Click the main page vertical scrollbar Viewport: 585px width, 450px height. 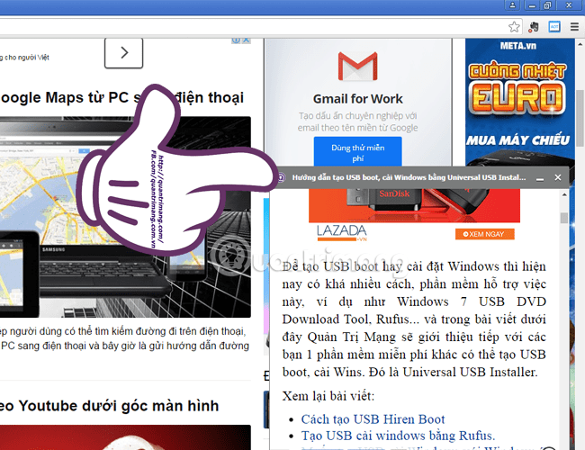coord(580,118)
